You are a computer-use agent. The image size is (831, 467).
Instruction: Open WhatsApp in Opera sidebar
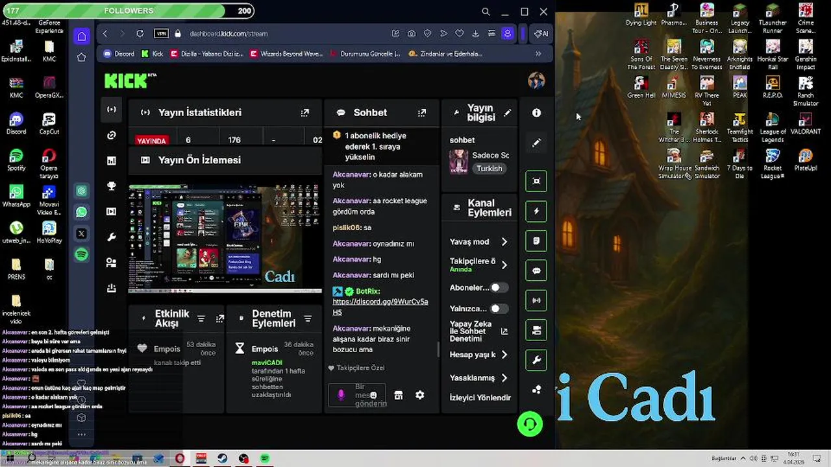pos(81,212)
